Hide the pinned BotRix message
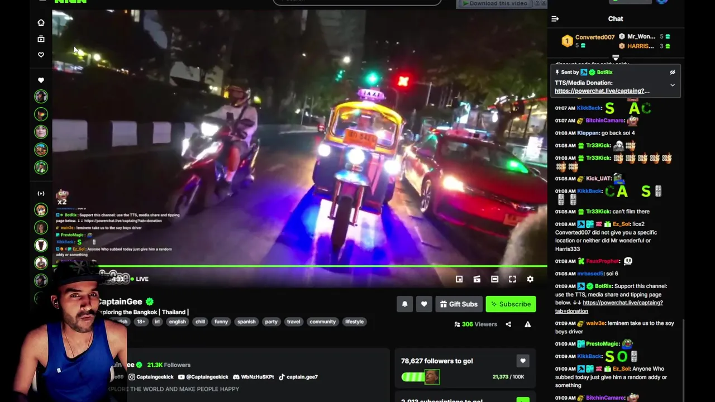Screen dimensions: 715x402 [x=673, y=72]
